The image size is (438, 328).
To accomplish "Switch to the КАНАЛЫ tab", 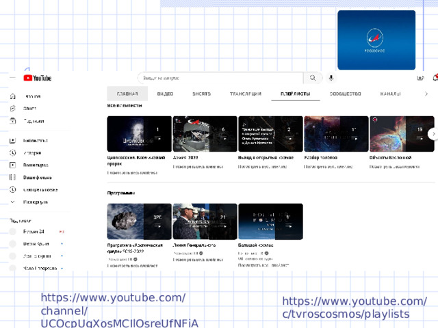I will (x=391, y=94).
